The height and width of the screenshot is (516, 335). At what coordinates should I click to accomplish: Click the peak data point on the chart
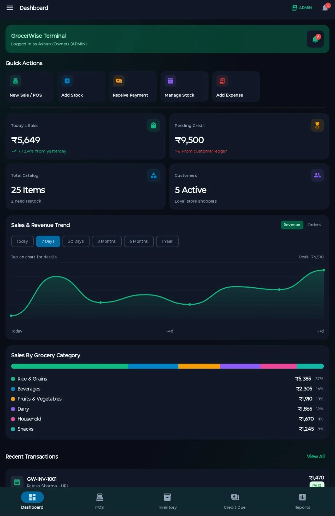[x=324, y=270]
